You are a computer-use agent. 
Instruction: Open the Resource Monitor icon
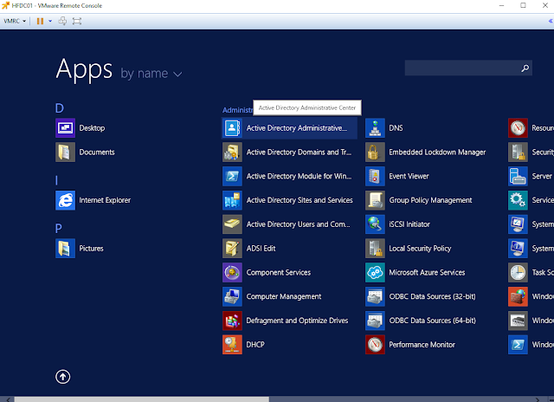coord(518,128)
